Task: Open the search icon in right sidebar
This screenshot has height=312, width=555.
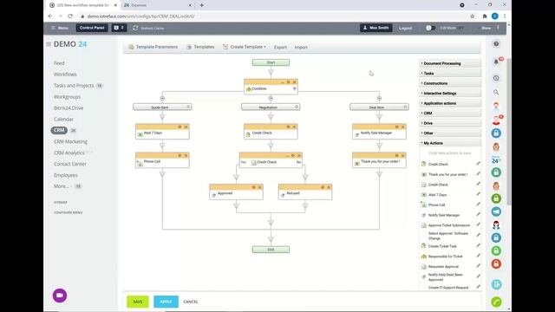Action: [x=496, y=93]
